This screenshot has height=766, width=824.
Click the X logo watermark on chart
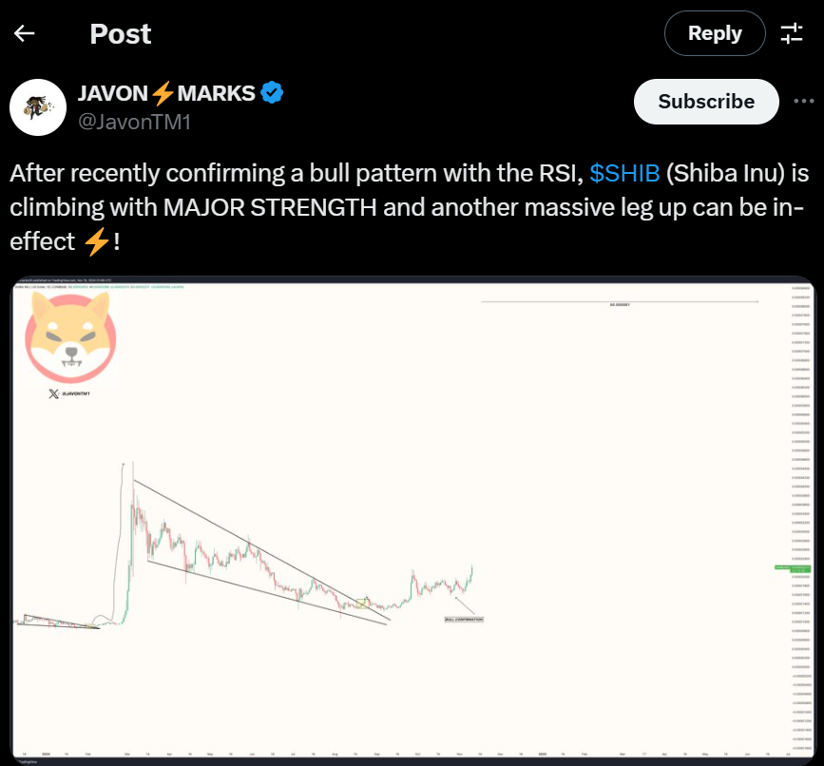click(x=53, y=393)
